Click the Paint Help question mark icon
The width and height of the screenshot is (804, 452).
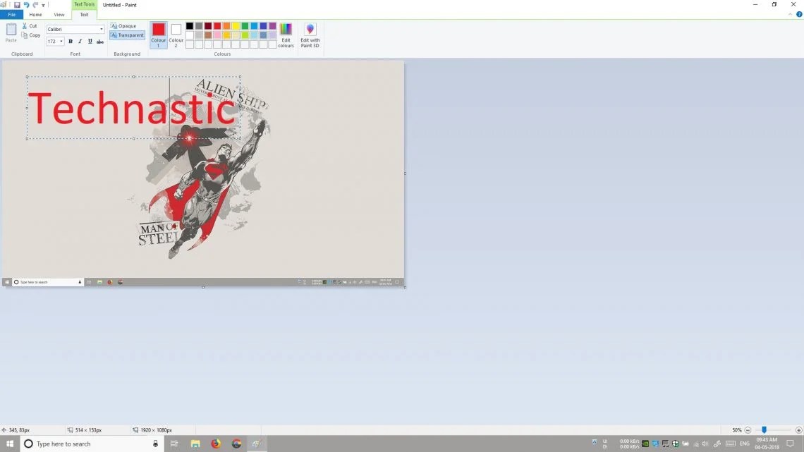point(799,14)
